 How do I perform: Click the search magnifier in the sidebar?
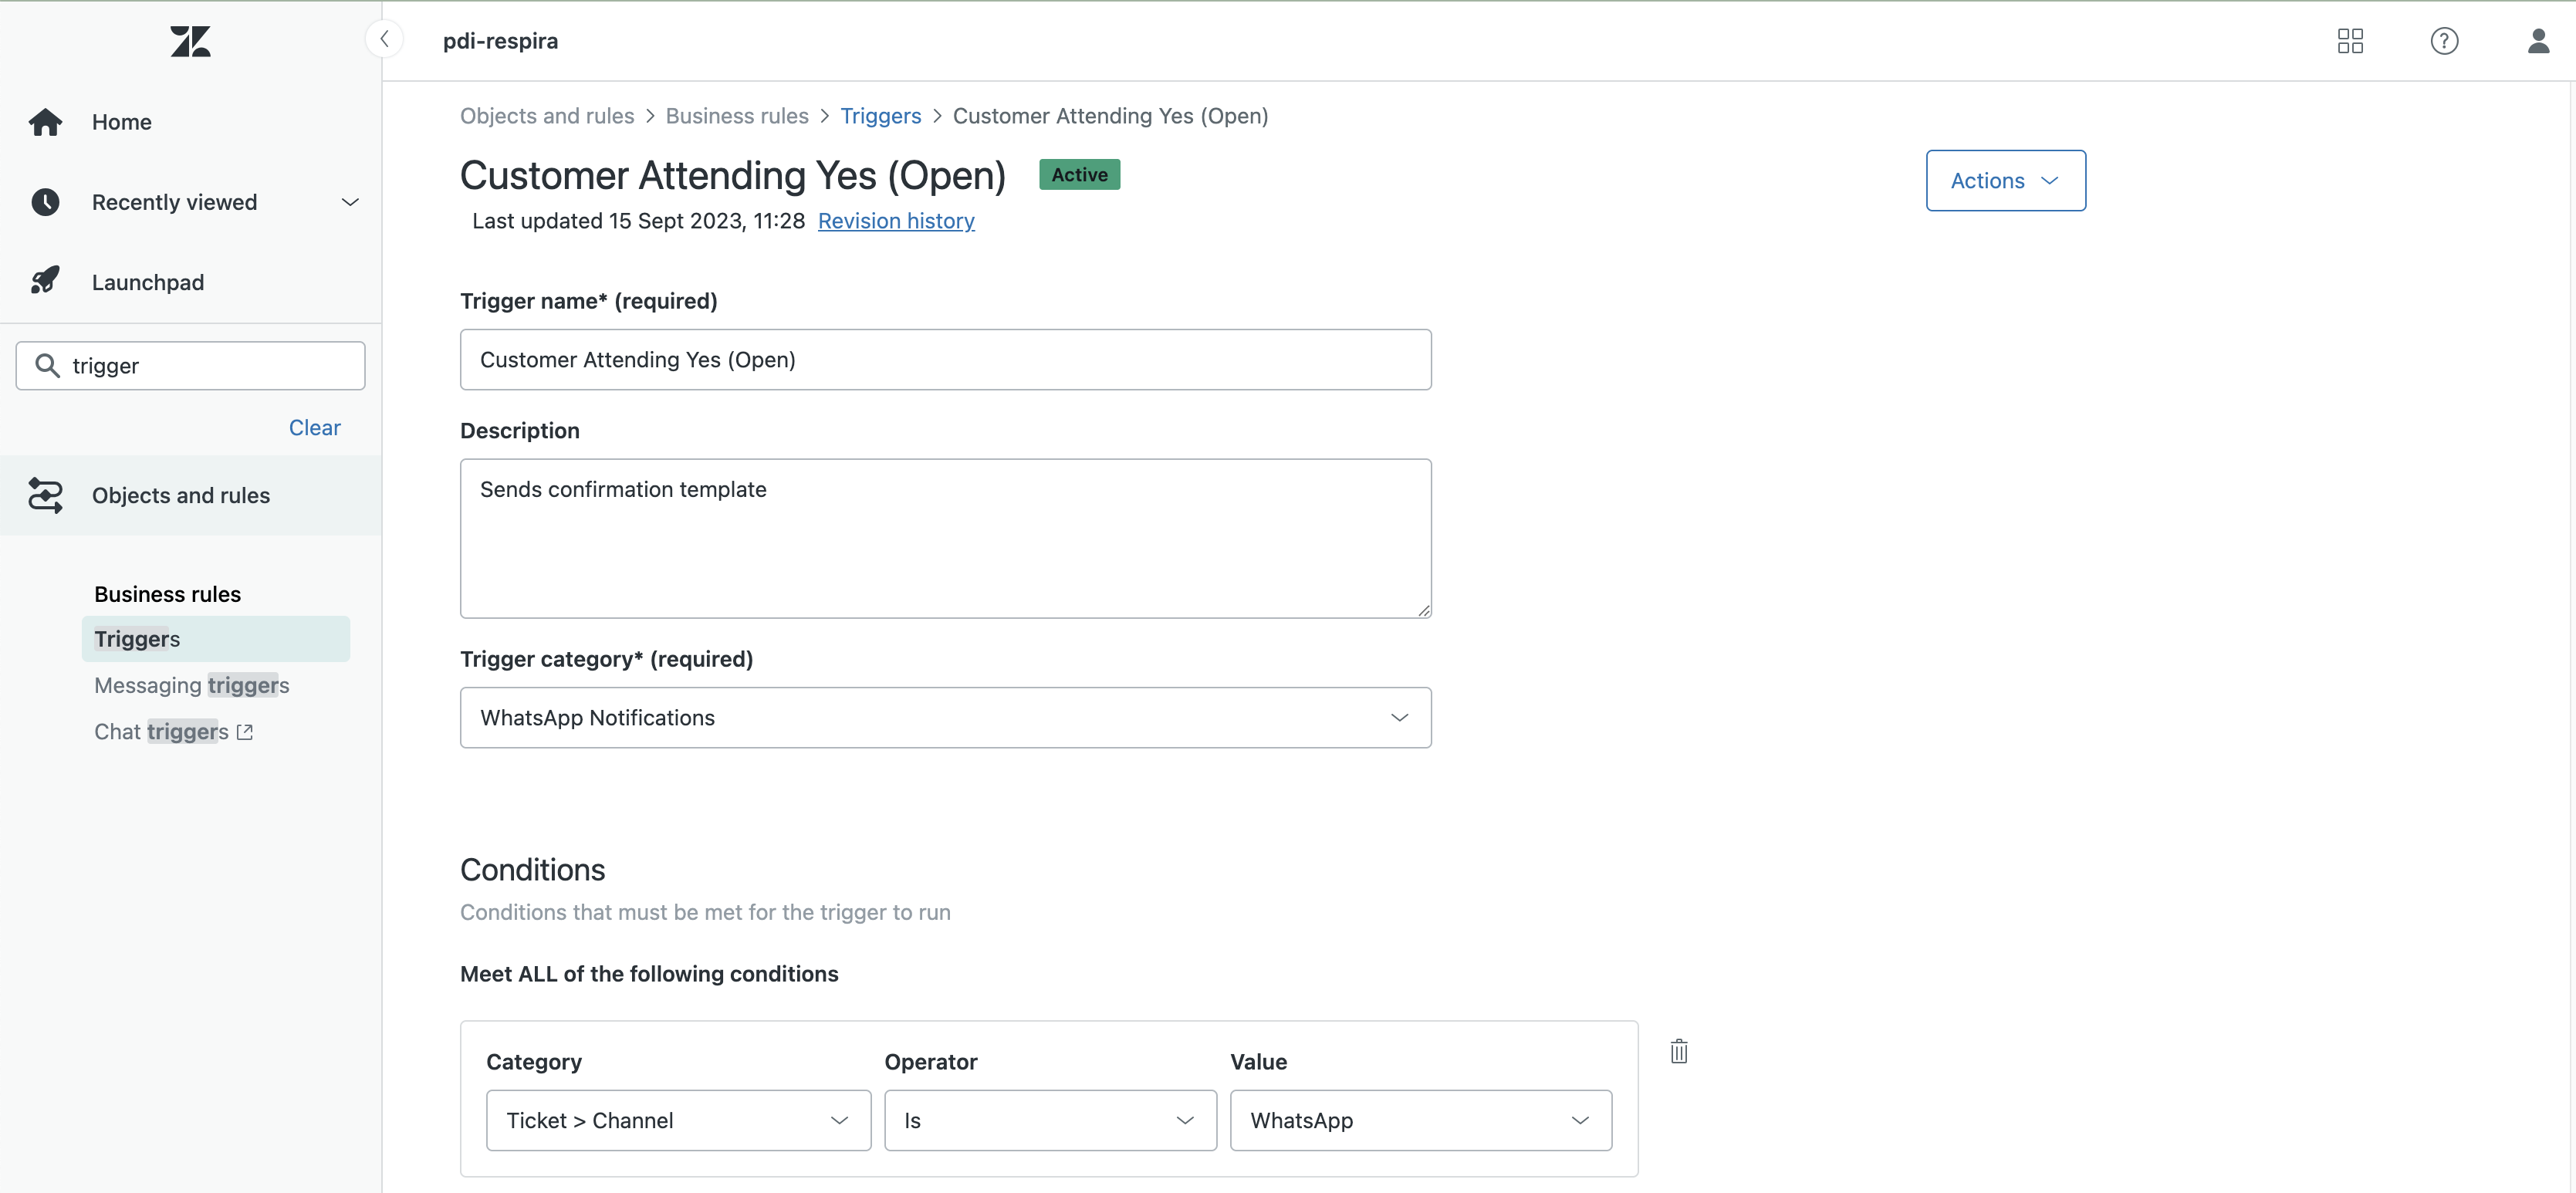point(48,365)
